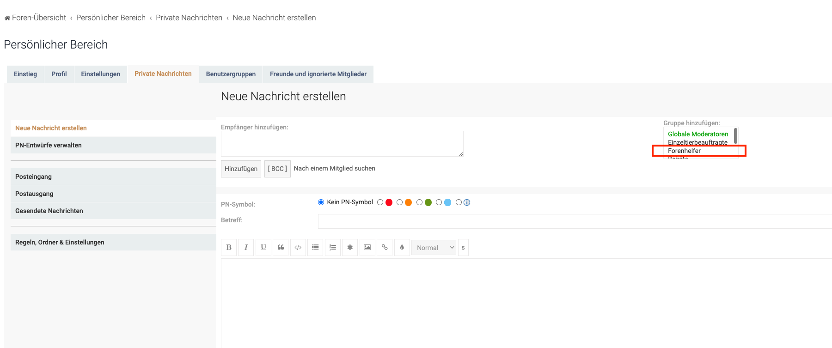Viewport: 832px width, 348px height.
Task: Insert a quote block
Action: [281, 247]
